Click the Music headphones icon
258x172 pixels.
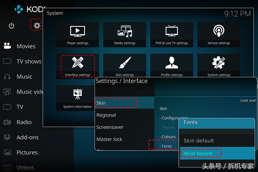[x=7, y=77]
